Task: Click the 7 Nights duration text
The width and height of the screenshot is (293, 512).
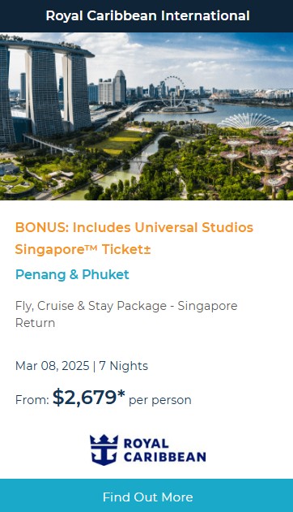Action: 123,366
